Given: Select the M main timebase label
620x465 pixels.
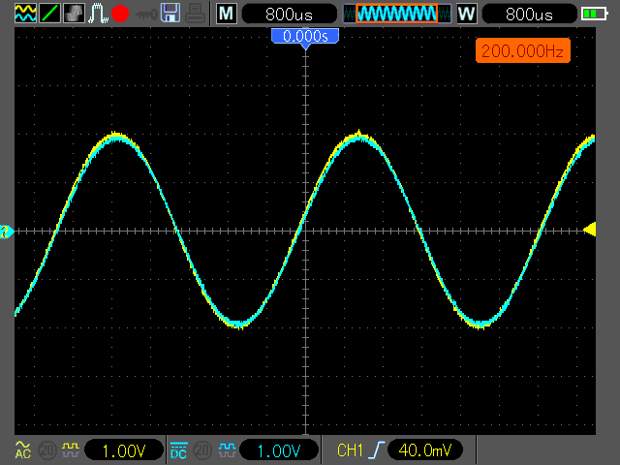Looking at the screenshot, I should [x=226, y=14].
